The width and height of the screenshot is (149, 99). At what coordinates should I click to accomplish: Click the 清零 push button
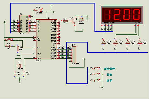tap(97, 80)
